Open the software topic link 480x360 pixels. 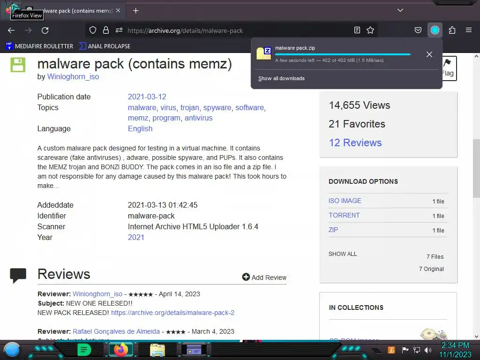(x=249, y=107)
